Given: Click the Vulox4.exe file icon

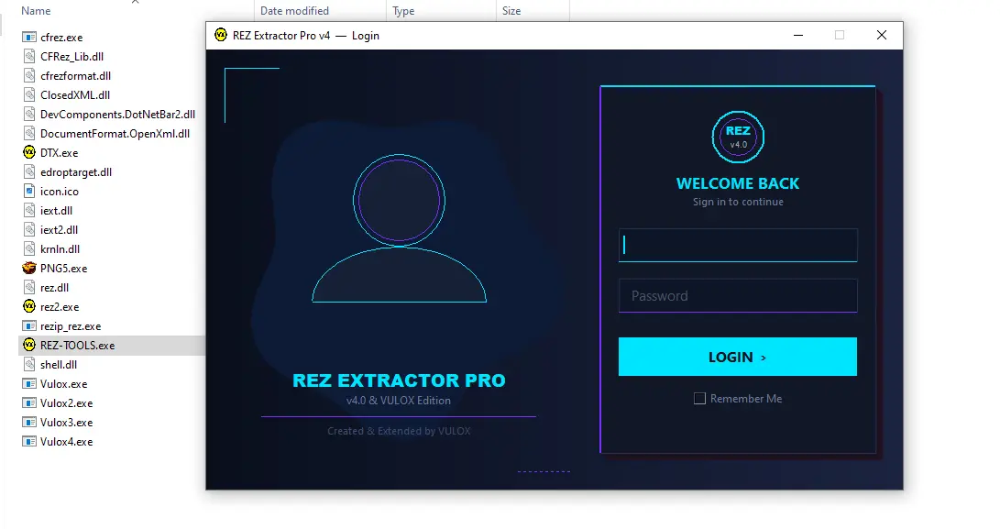Looking at the screenshot, I should tap(29, 442).
